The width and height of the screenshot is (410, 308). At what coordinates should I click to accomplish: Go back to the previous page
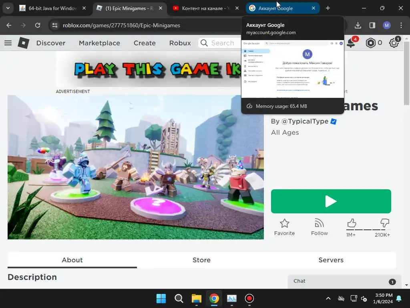(x=9, y=25)
